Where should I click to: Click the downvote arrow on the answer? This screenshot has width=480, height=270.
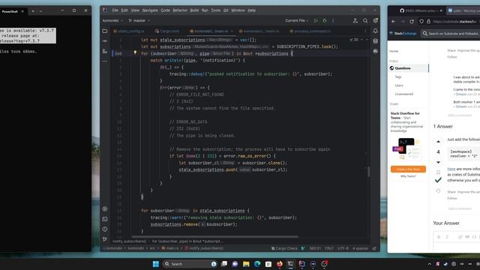tap(438, 162)
